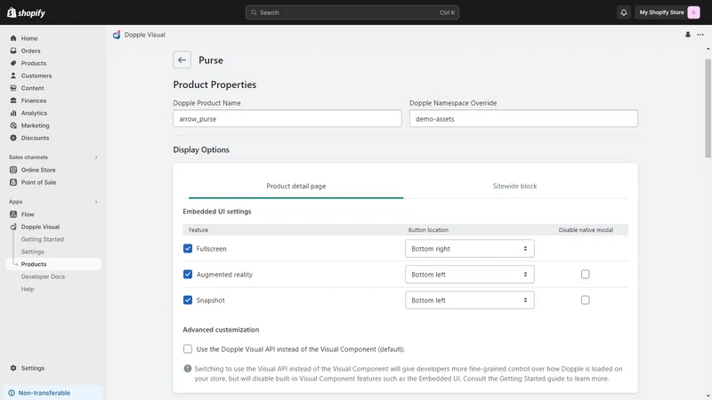Open Help under Dopple Visual
Screen dimensions: 712x400
click(28, 289)
